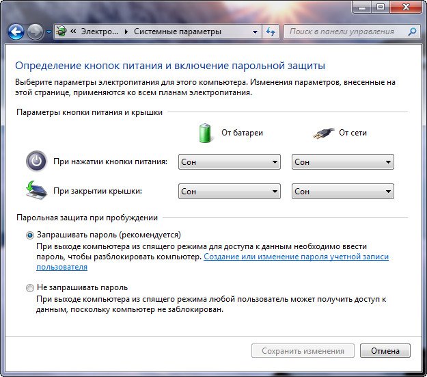Expand the arrow after Электро... breadcrumb

126,32
